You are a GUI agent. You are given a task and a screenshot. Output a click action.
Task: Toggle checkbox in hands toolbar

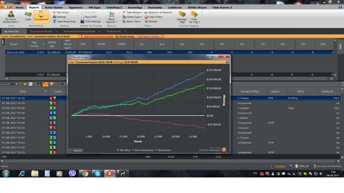[x=62, y=84]
